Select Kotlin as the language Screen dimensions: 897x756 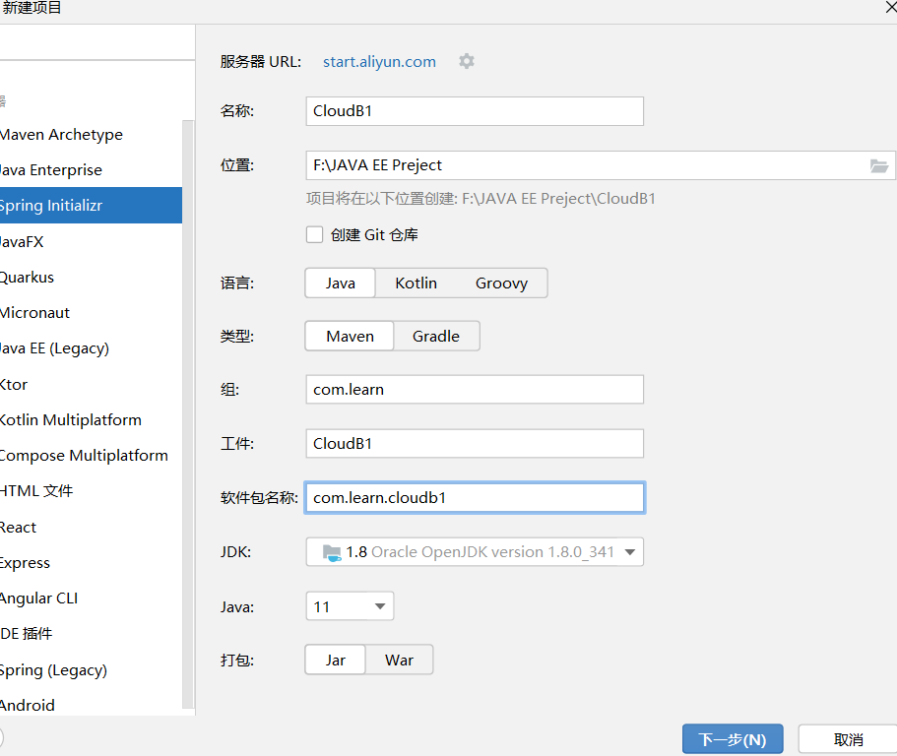click(x=416, y=283)
